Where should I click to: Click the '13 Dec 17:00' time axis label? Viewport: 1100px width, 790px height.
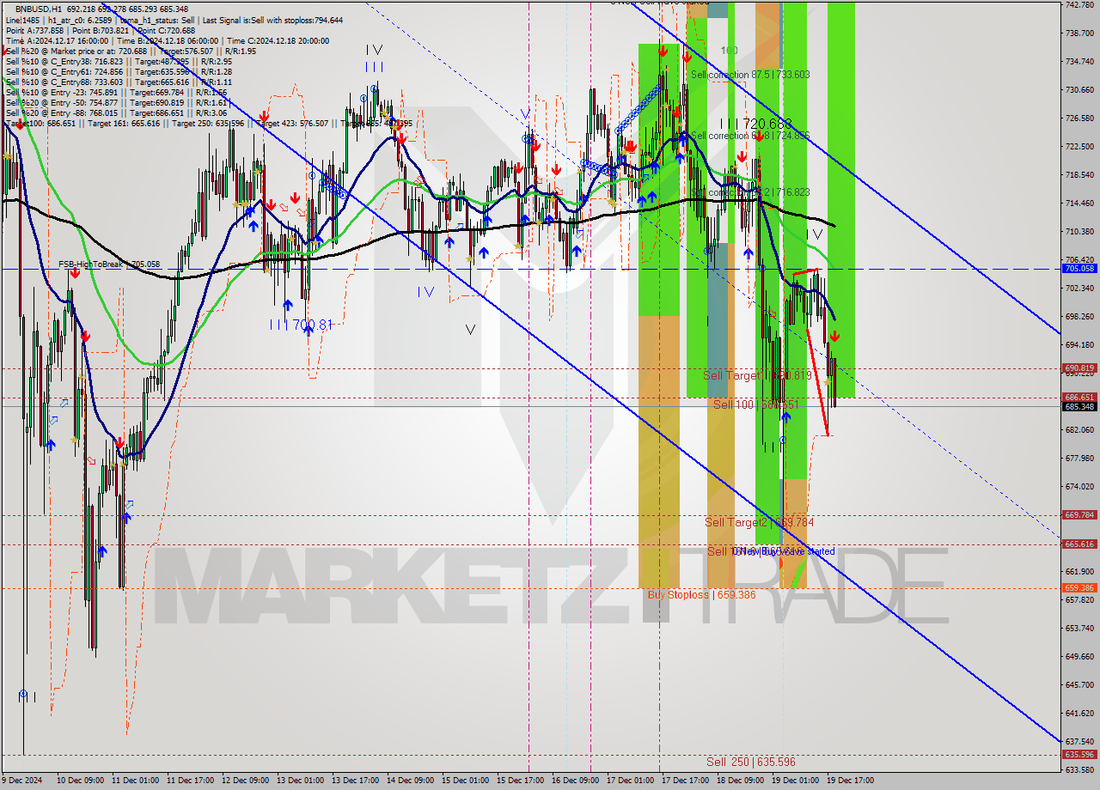(355, 781)
